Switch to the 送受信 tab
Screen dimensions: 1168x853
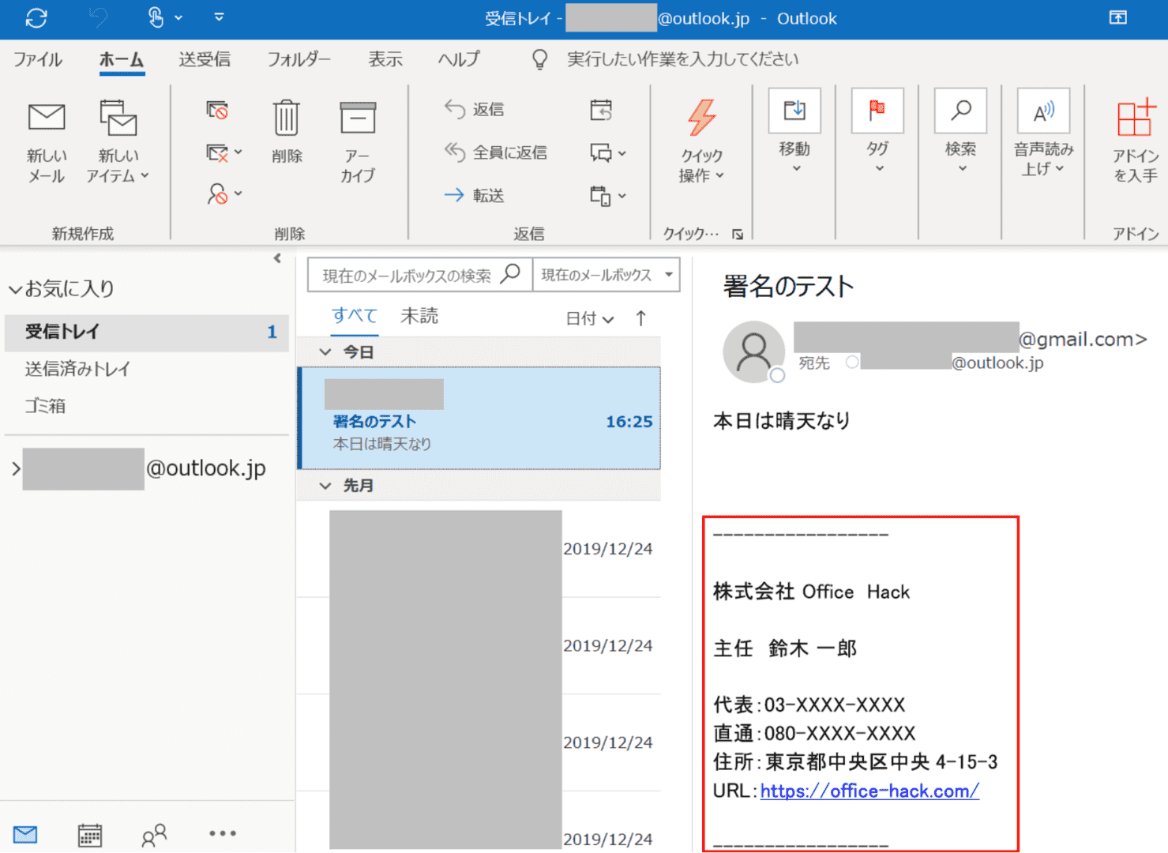tap(205, 59)
